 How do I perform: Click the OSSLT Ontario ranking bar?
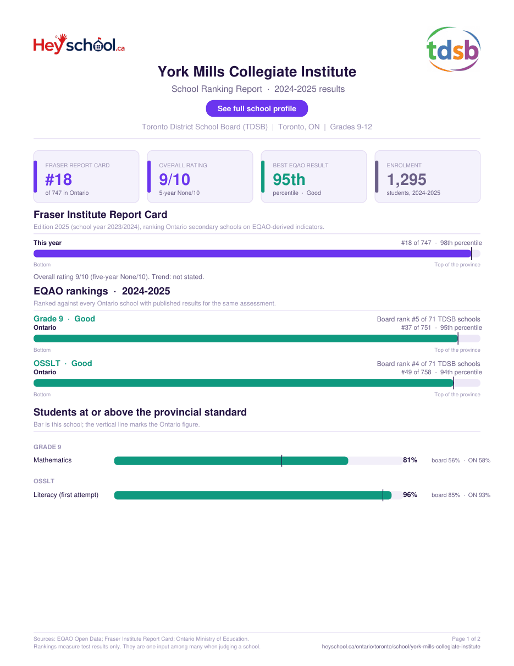(x=257, y=383)
